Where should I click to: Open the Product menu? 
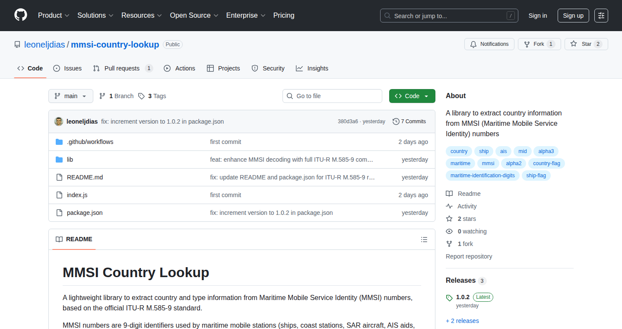(54, 16)
